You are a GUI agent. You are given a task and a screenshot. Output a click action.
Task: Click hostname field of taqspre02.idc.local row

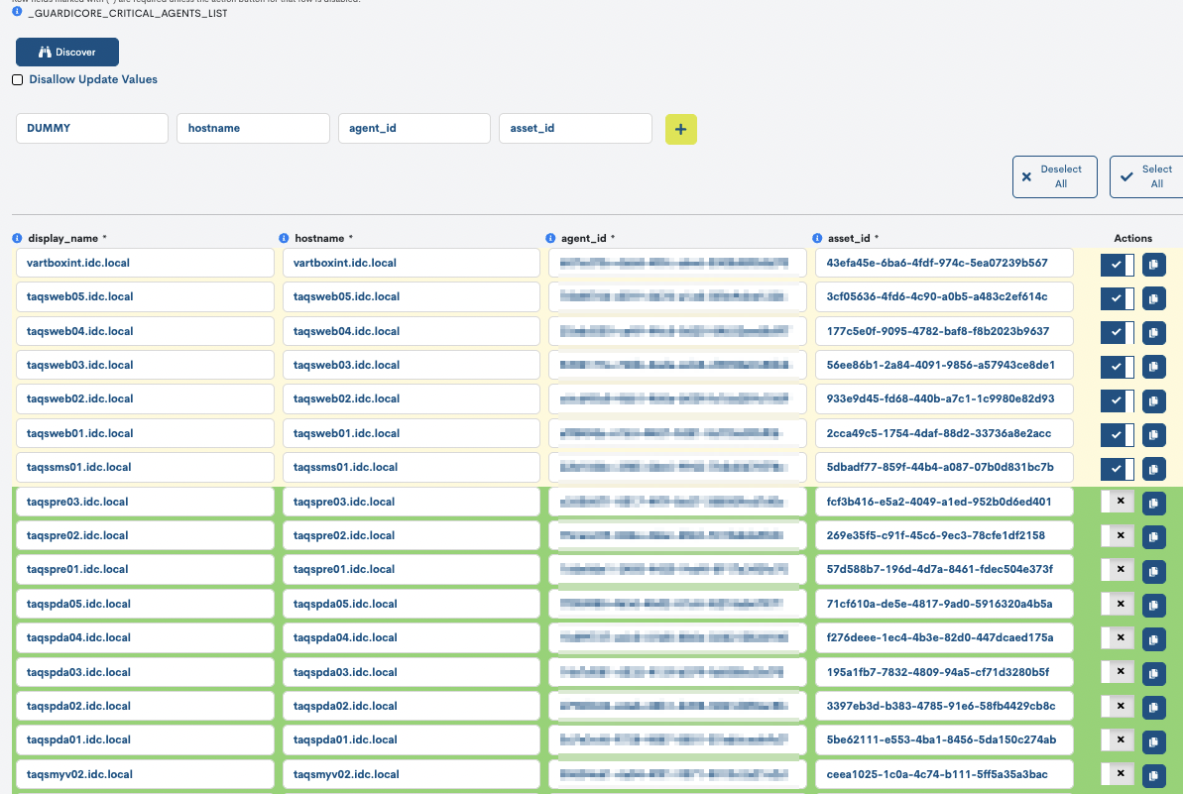click(x=411, y=535)
